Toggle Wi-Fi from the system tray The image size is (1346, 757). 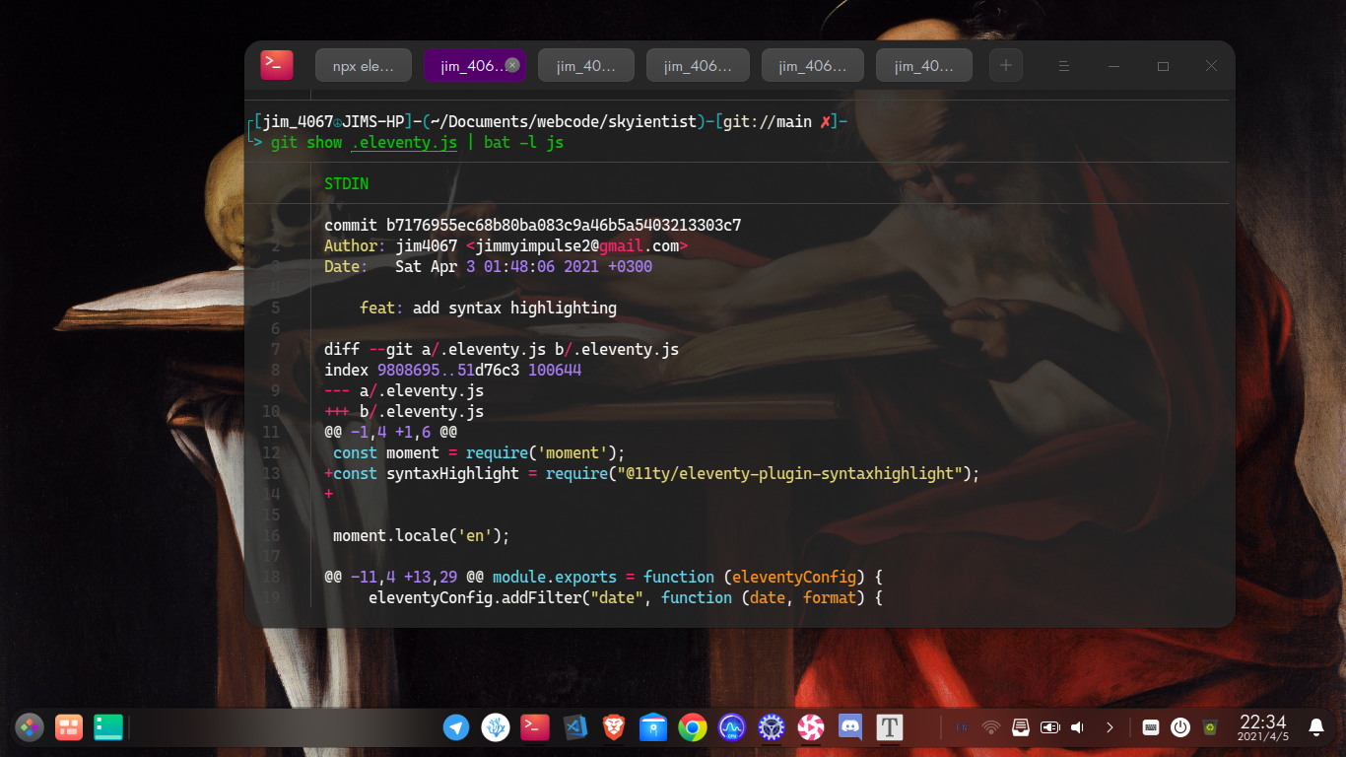tap(991, 727)
